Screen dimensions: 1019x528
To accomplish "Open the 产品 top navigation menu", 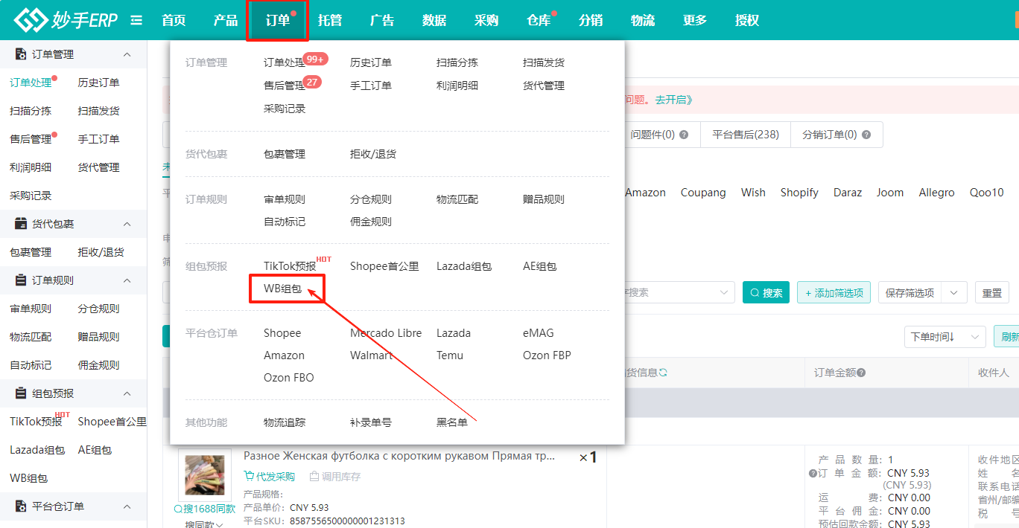I will click(226, 20).
